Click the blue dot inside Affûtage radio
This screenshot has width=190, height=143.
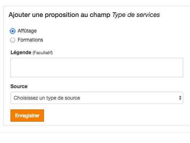click(x=13, y=31)
